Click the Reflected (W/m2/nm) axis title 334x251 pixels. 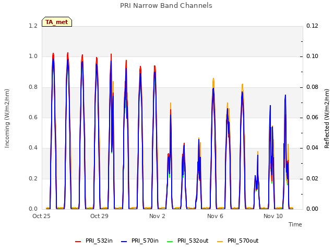click(x=327, y=119)
